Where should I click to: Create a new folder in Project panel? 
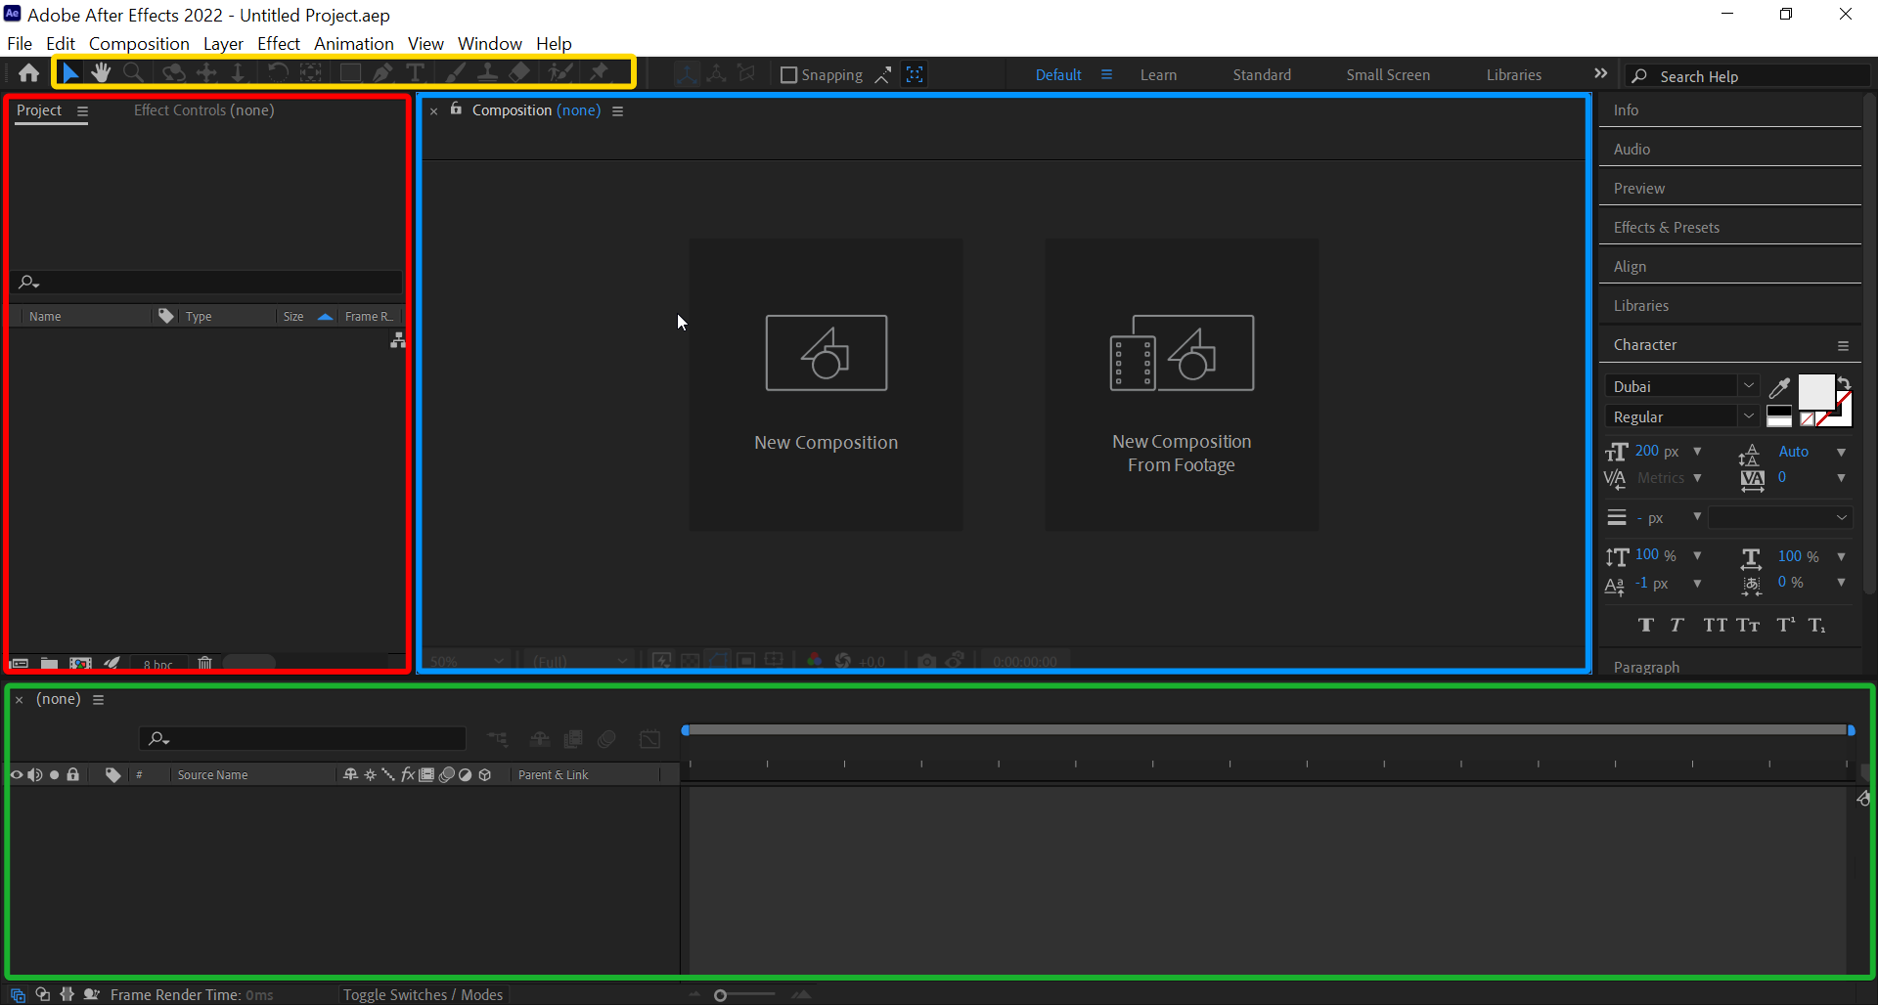[49, 664]
